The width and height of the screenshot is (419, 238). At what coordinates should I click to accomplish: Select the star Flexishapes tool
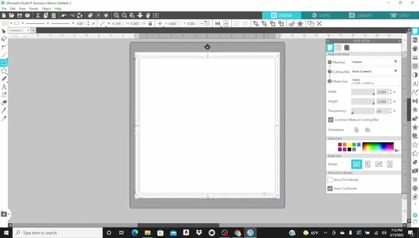point(4,71)
